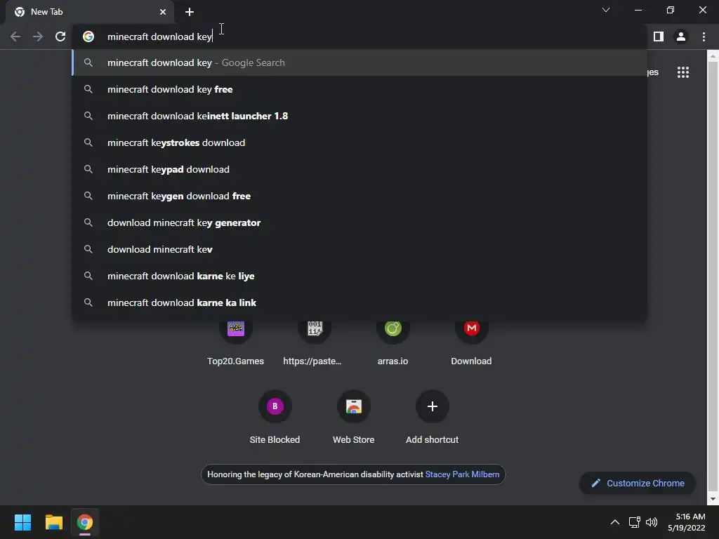Choose 'minecraft download key free' suggestion
The width and height of the screenshot is (719, 539).
(x=359, y=89)
